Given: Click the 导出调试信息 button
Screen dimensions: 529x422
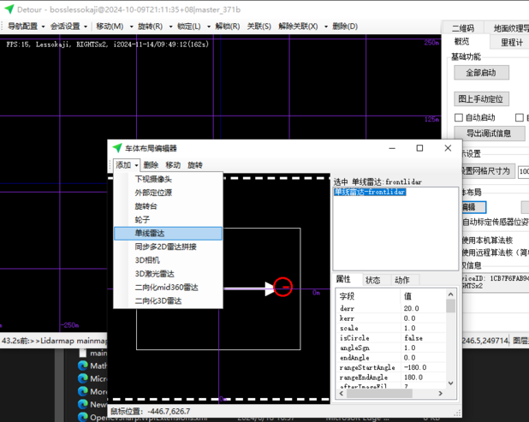Looking at the screenshot, I should (489, 134).
